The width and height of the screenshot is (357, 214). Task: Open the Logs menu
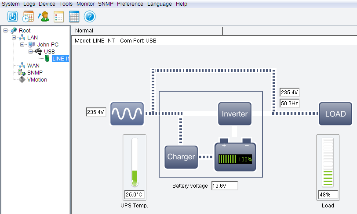[29, 4]
